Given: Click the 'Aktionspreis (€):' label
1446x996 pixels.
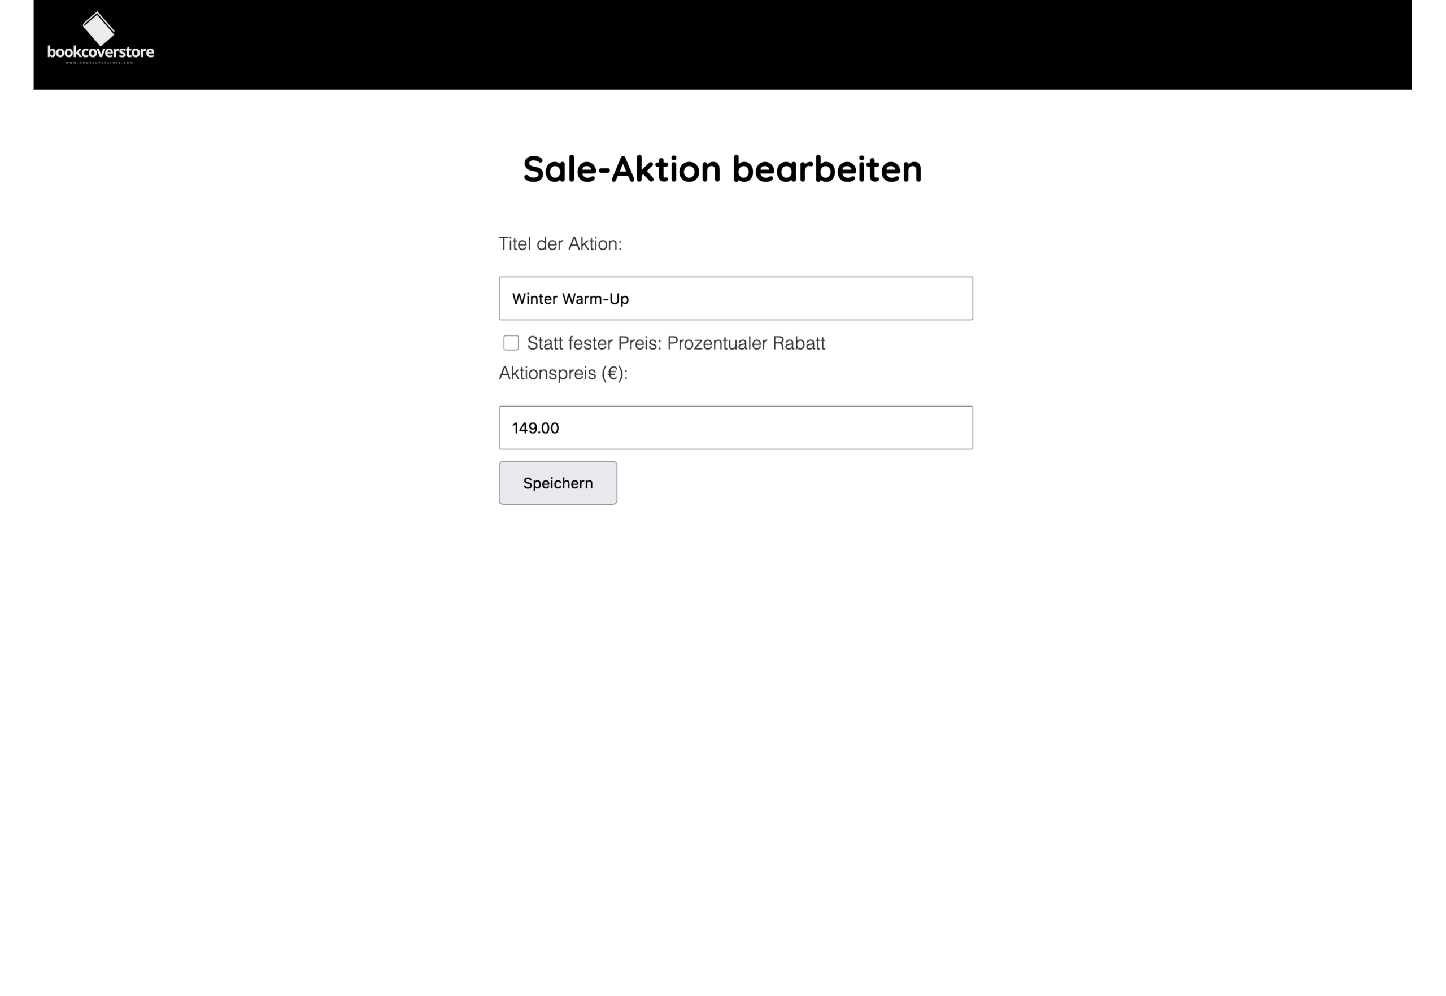Looking at the screenshot, I should (563, 373).
